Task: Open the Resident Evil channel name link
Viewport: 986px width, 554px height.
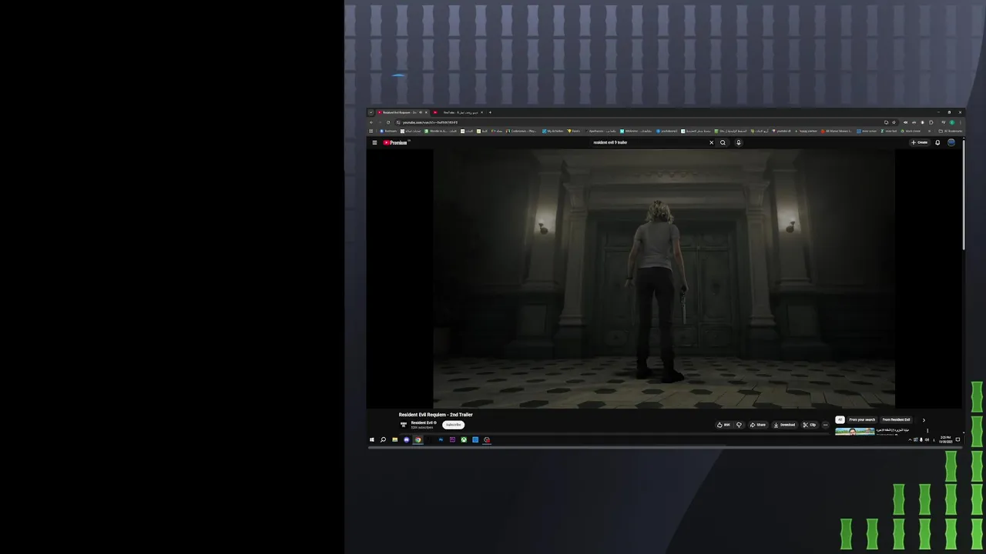Action: [422, 422]
